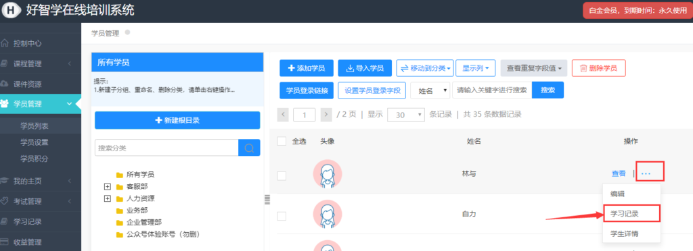The width and height of the screenshot is (693, 251).
Task: Go to previous page arrow
Action: pyautogui.click(x=283, y=115)
